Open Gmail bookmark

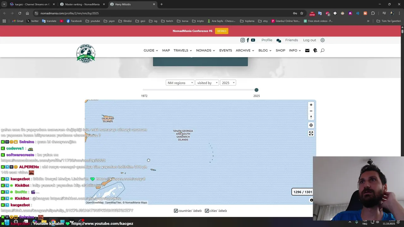click(x=18, y=21)
